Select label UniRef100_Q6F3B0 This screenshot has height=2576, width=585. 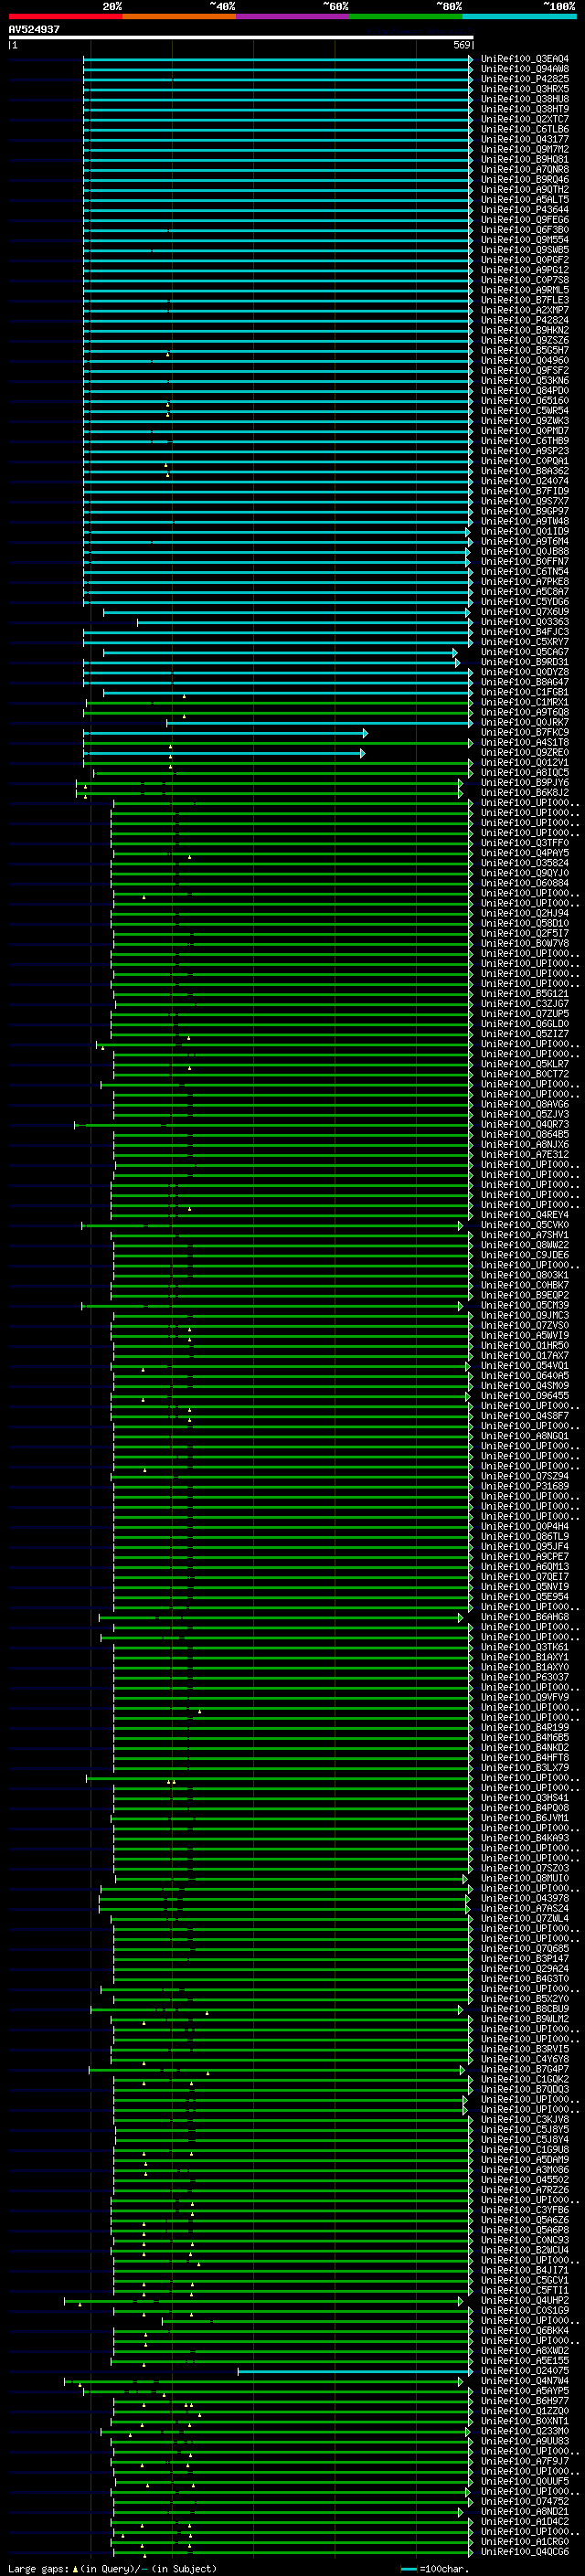click(x=524, y=230)
